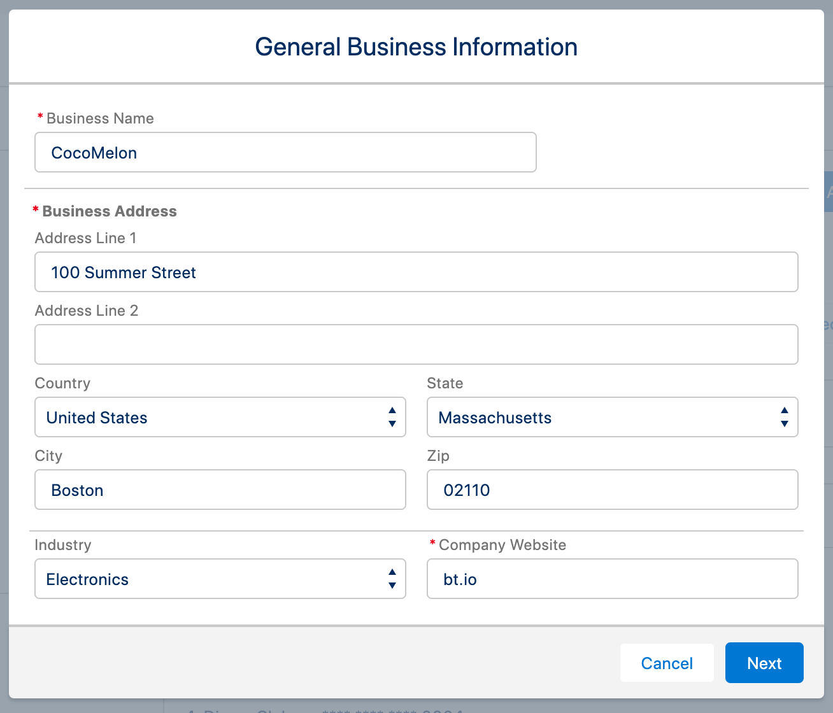Cancel the business information dialog
This screenshot has height=713, width=833.
(x=667, y=663)
